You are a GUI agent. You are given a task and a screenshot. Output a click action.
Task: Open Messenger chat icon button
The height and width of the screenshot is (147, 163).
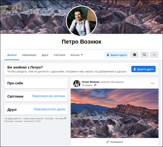pos(135,55)
